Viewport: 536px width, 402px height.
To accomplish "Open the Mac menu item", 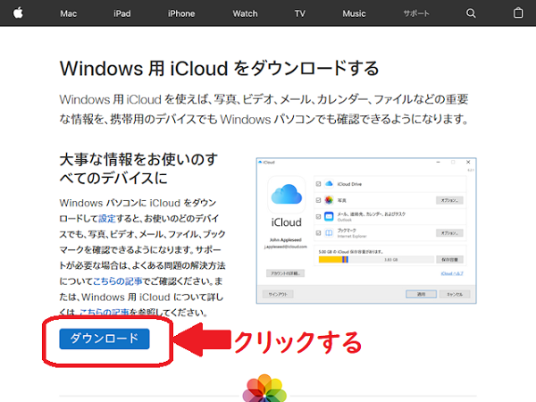I will pos(69,13).
